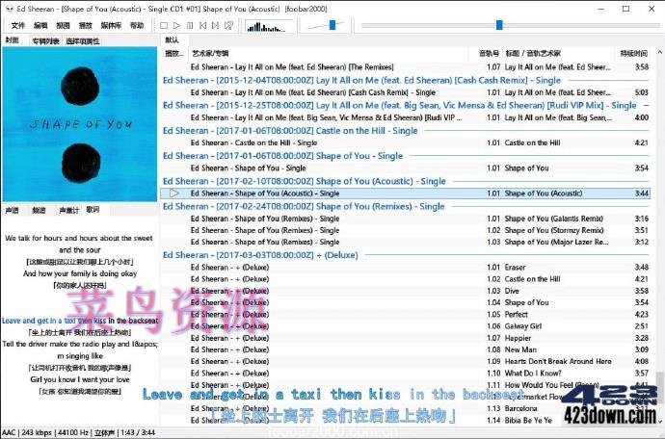Select the 默认 playlist tab
The height and width of the screenshot is (439, 665).
172,40
